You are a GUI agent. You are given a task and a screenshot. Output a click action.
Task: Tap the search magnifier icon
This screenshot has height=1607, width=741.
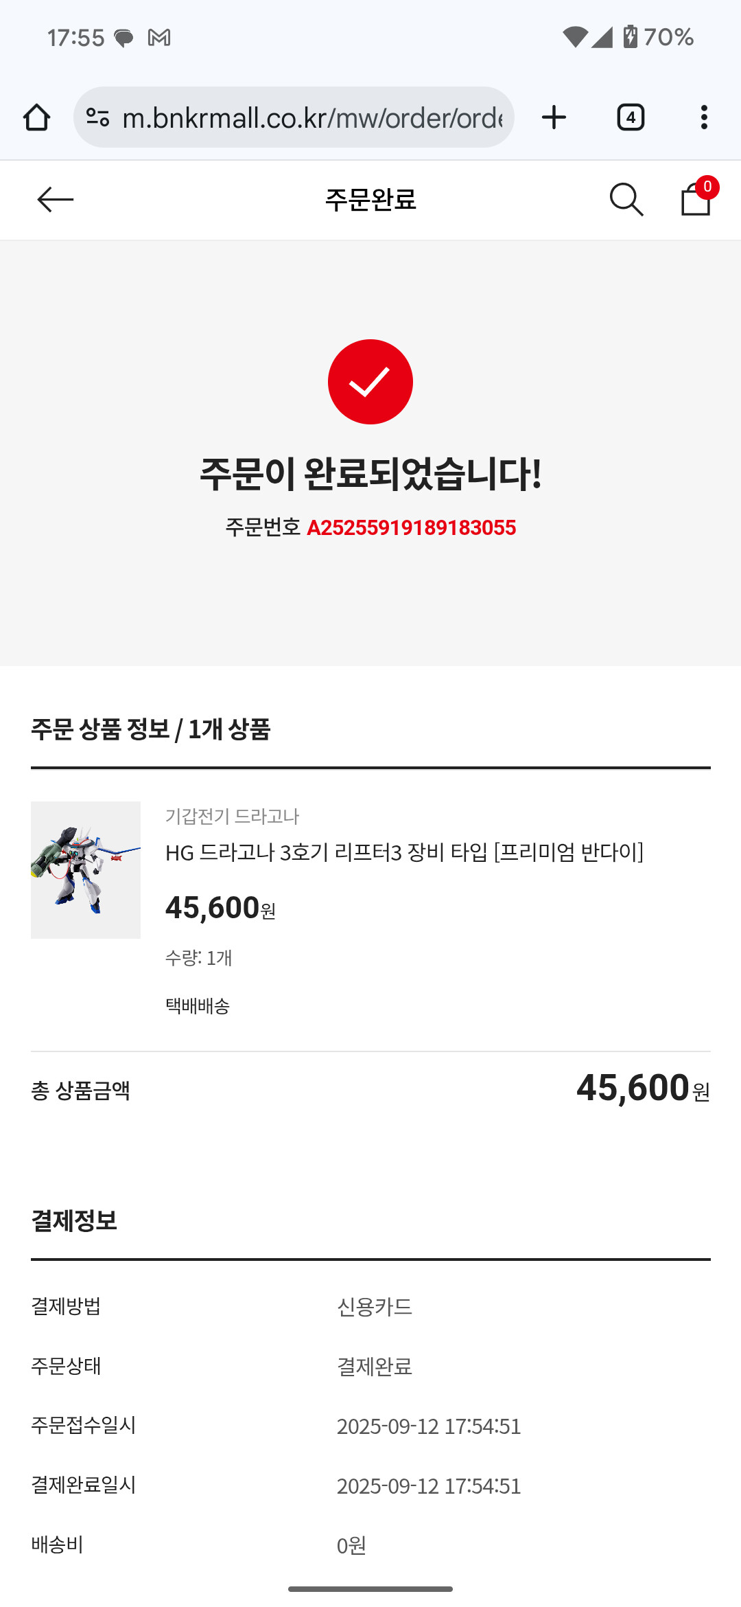tap(626, 200)
